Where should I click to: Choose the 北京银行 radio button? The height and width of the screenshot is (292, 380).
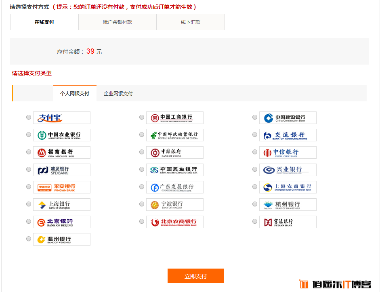click(x=29, y=221)
